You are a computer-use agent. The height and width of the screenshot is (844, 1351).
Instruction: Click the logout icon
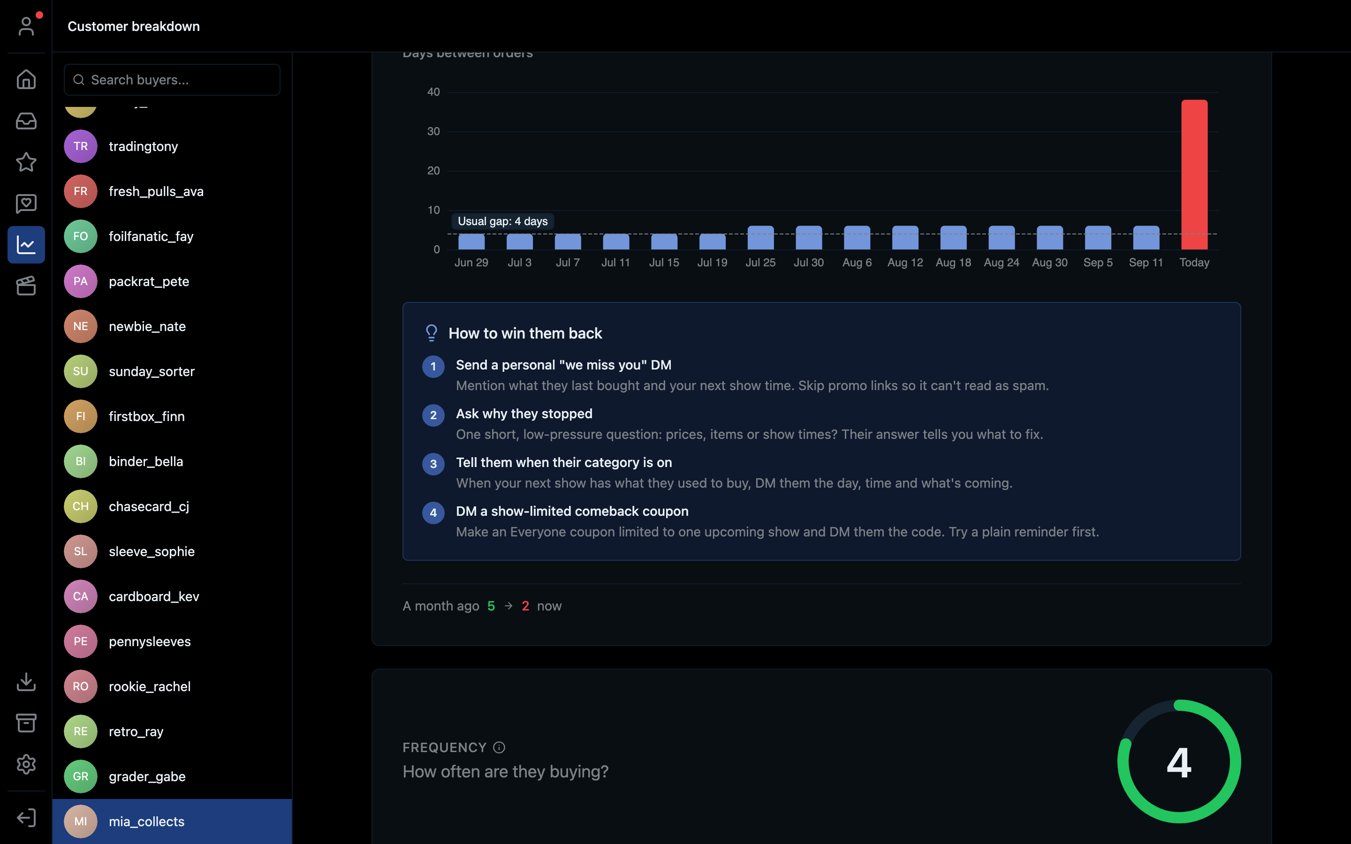coord(26,818)
